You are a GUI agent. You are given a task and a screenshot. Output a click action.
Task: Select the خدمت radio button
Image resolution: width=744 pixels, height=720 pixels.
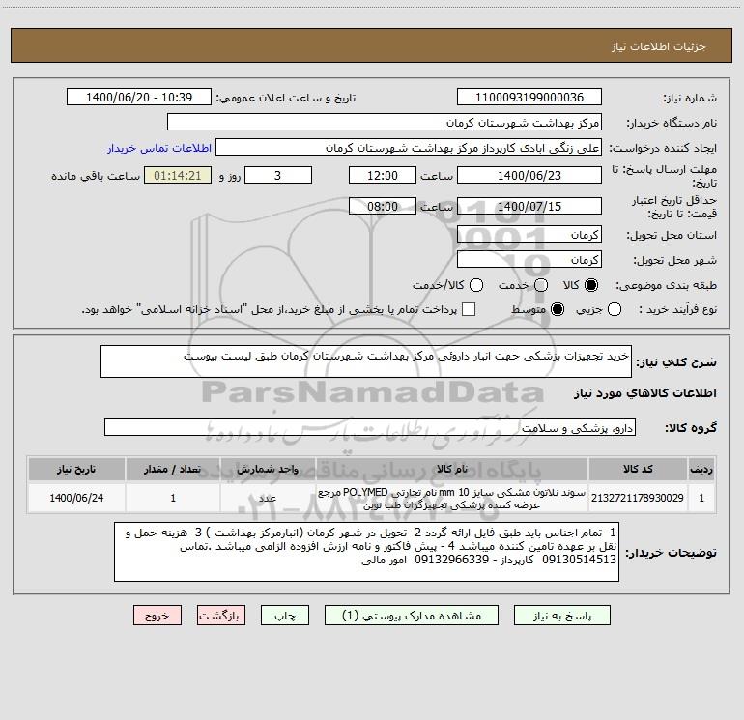coord(541,285)
